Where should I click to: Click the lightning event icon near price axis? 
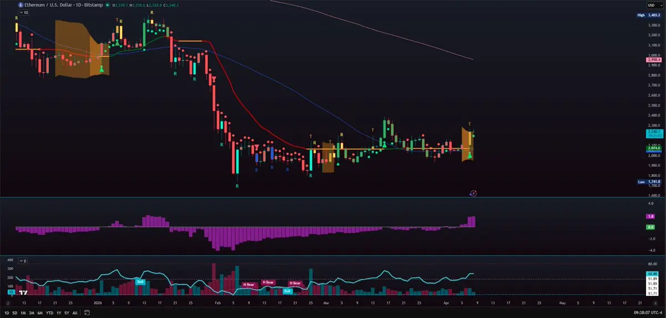point(472,193)
